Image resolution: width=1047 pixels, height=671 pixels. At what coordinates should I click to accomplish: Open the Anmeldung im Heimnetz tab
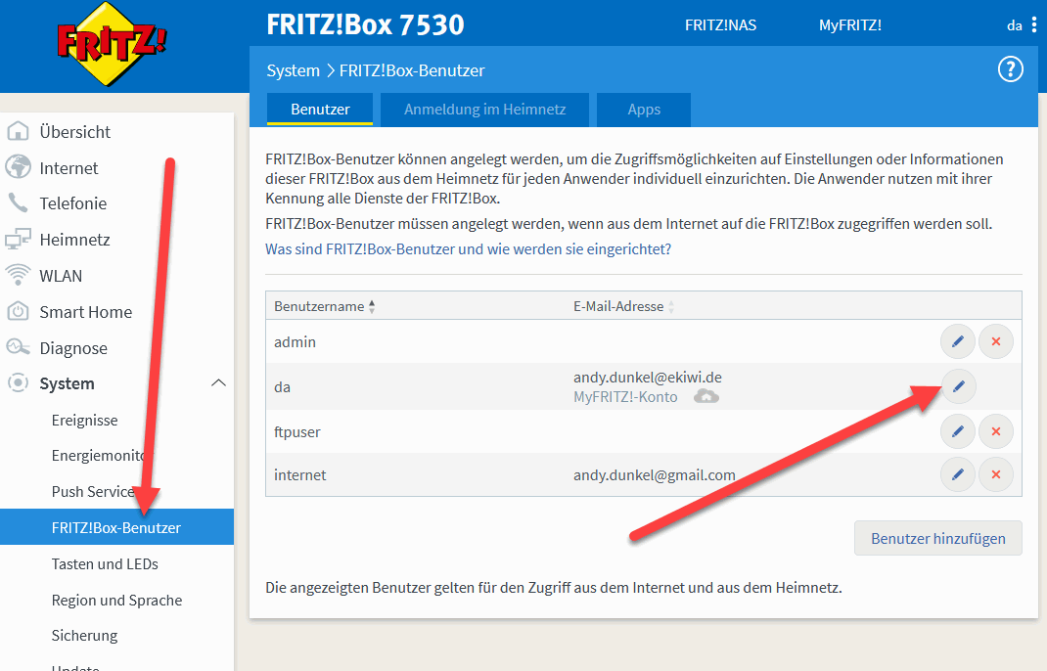pyautogui.click(x=484, y=110)
